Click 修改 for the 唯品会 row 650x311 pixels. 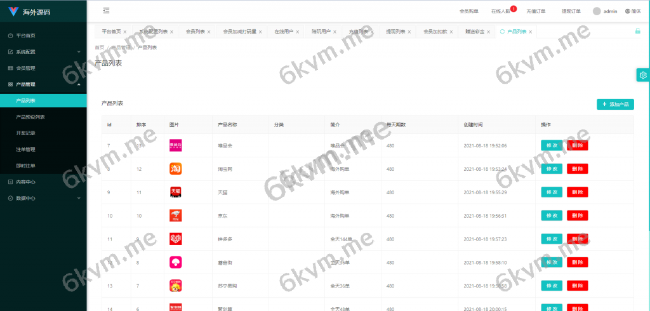pos(552,145)
